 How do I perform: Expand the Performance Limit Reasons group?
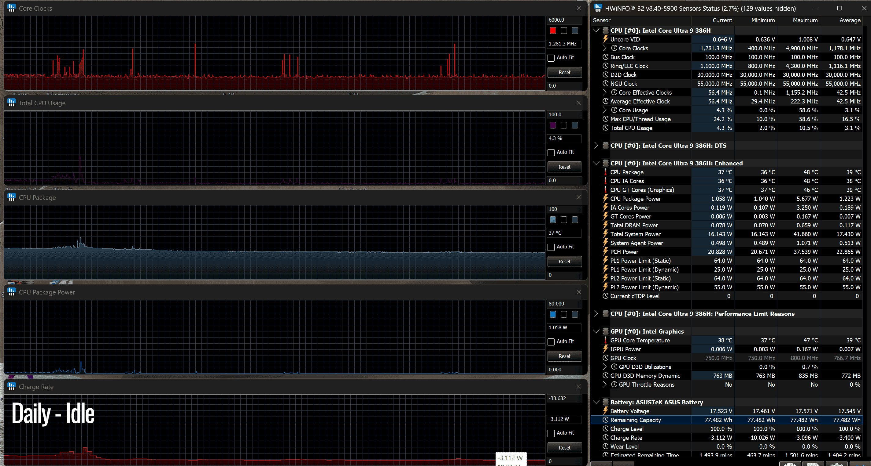(x=596, y=313)
